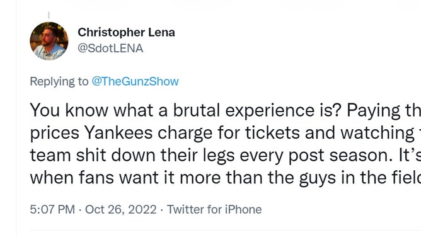This screenshot has width=421, height=237.
Task: Click the Replying to label
Action: pyautogui.click(x=59, y=81)
